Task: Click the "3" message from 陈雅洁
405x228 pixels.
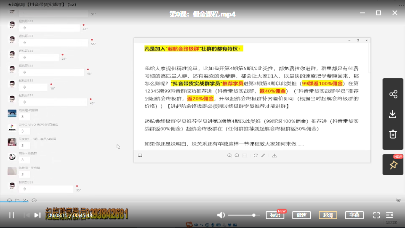Action: point(24,174)
